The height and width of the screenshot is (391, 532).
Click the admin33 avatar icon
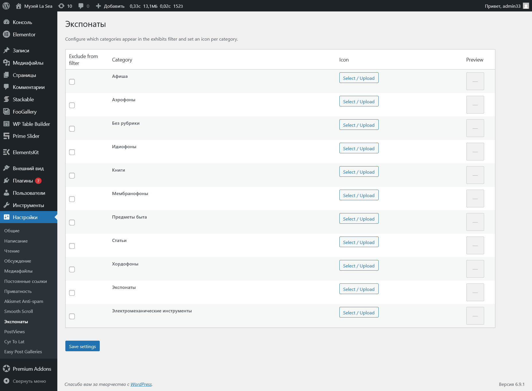click(526, 6)
